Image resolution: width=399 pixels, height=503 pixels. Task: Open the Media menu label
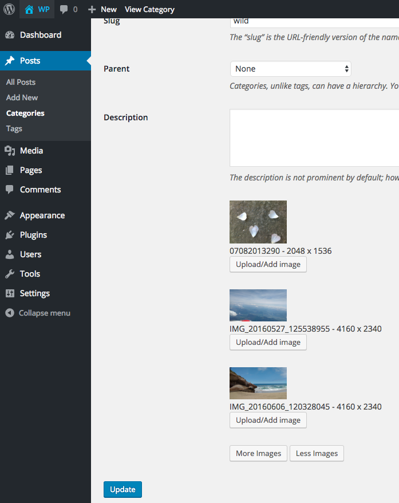coord(31,151)
